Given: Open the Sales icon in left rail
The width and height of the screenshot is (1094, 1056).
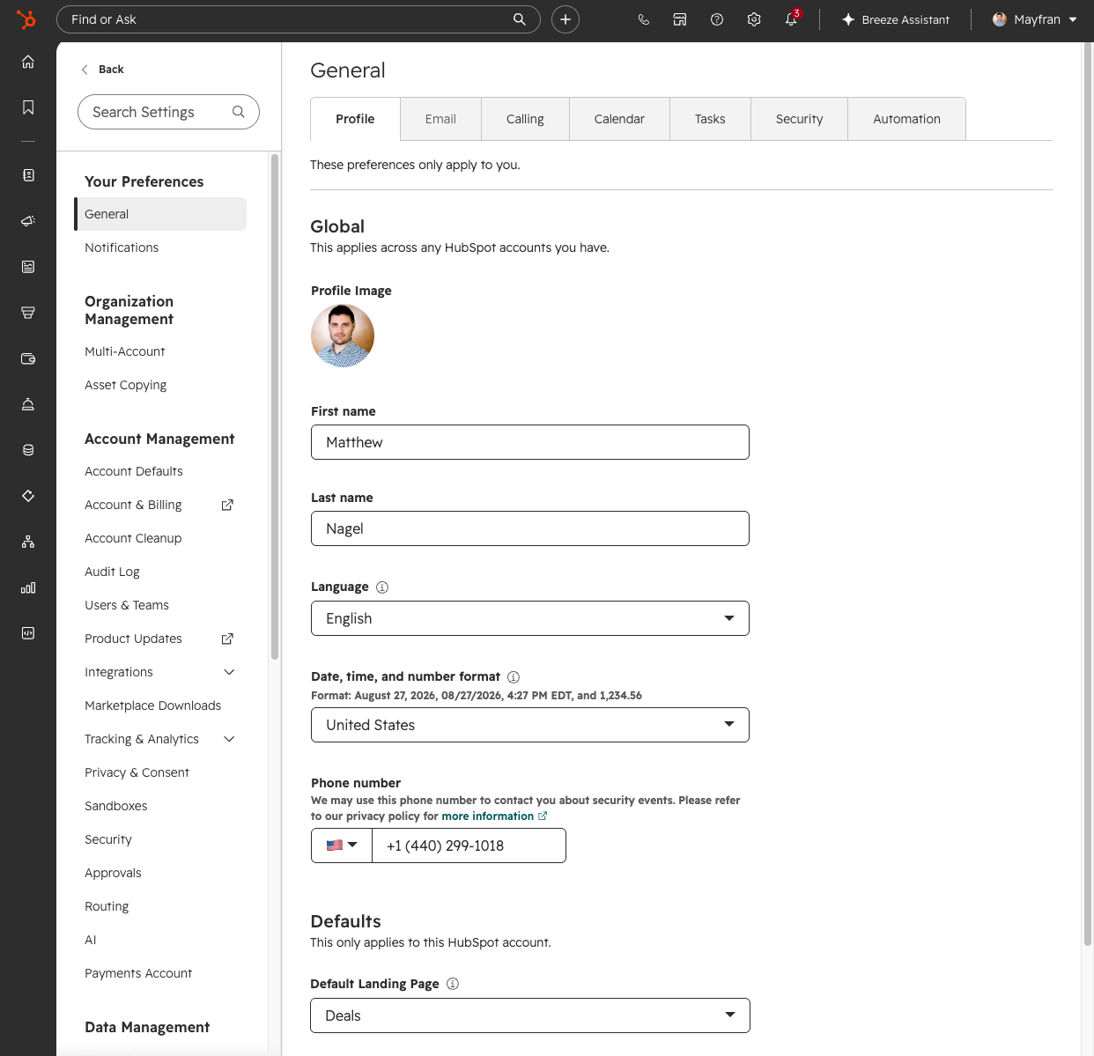Looking at the screenshot, I should pos(28,313).
